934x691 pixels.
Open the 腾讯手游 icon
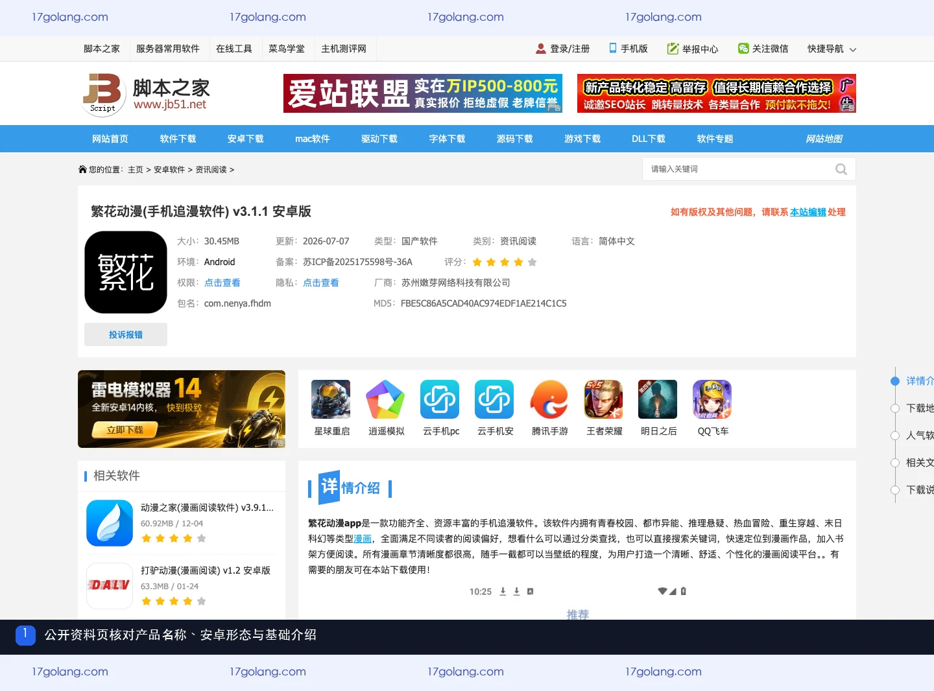pyautogui.click(x=549, y=399)
